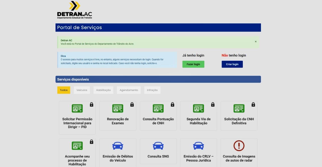The image size is (322, 167).
Task: Click the car icon on Emissão do CRLV card
Action: click(x=198, y=145)
